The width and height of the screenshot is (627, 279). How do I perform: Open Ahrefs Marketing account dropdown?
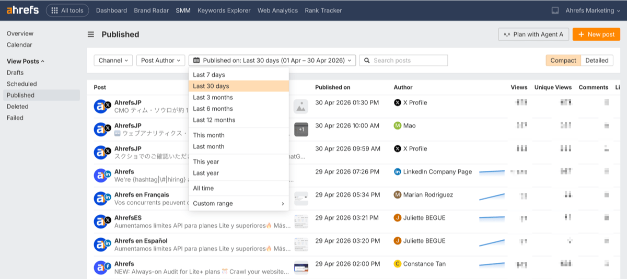coord(592,10)
